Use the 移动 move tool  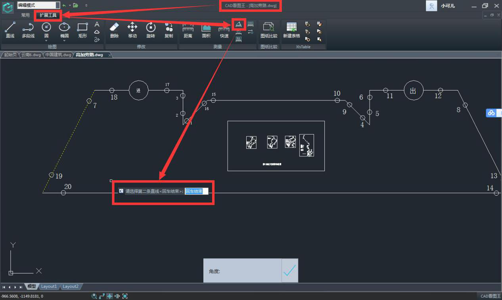(x=132, y=30)
